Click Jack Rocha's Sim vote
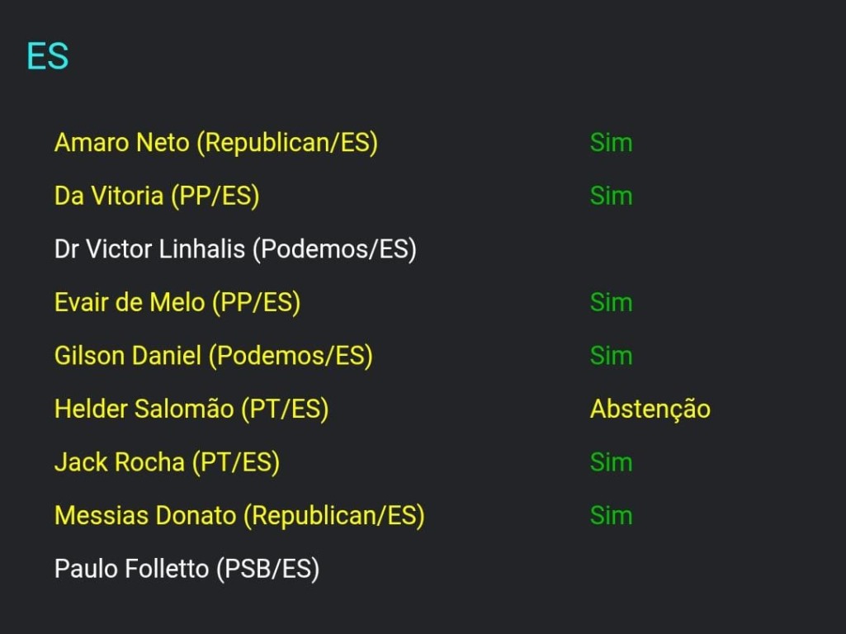 [x=611, y=462]
